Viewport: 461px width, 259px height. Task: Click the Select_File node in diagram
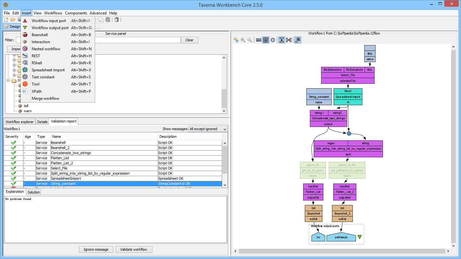click(348, 75)
